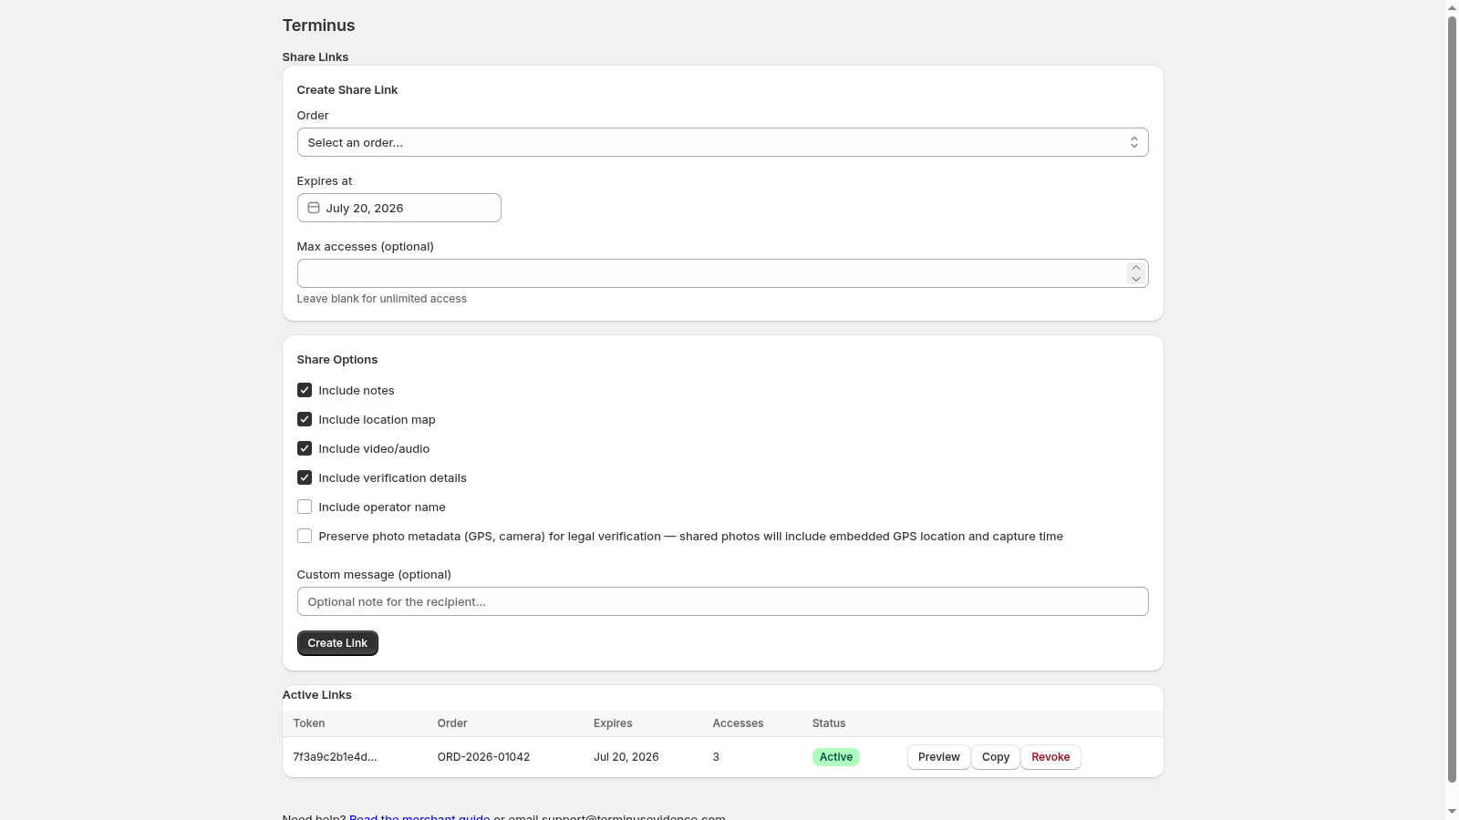Screen dimensions: 1459x820
Task: Click the page's vertical scrollbar thumb
Action: 1452,398
